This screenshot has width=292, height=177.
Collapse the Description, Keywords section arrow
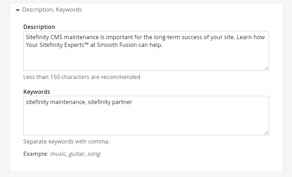point(18,10)
